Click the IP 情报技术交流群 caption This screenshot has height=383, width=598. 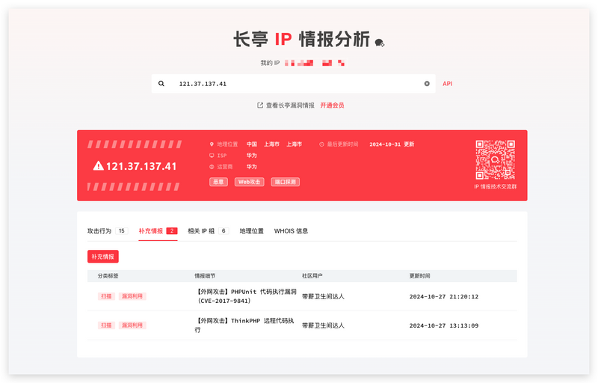coord(495,186)
